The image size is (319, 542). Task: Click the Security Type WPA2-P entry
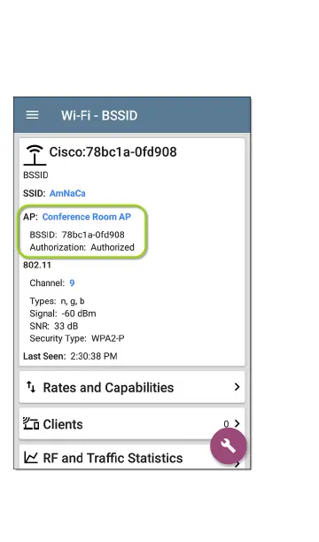[77, 338]
